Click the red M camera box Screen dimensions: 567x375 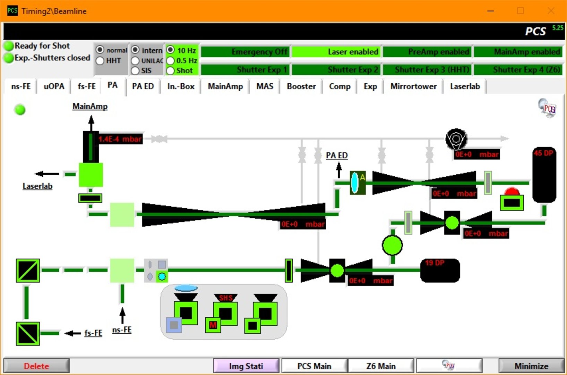tap(213, 325)
